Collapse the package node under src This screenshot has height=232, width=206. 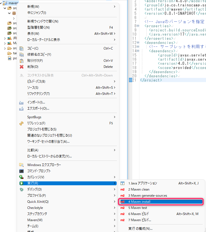point(9,13)
